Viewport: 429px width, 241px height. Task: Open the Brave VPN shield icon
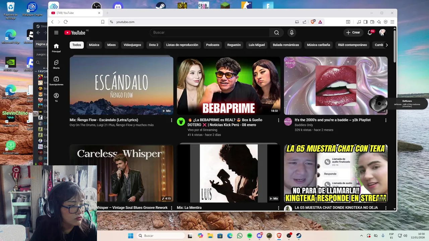pos(385,22)
